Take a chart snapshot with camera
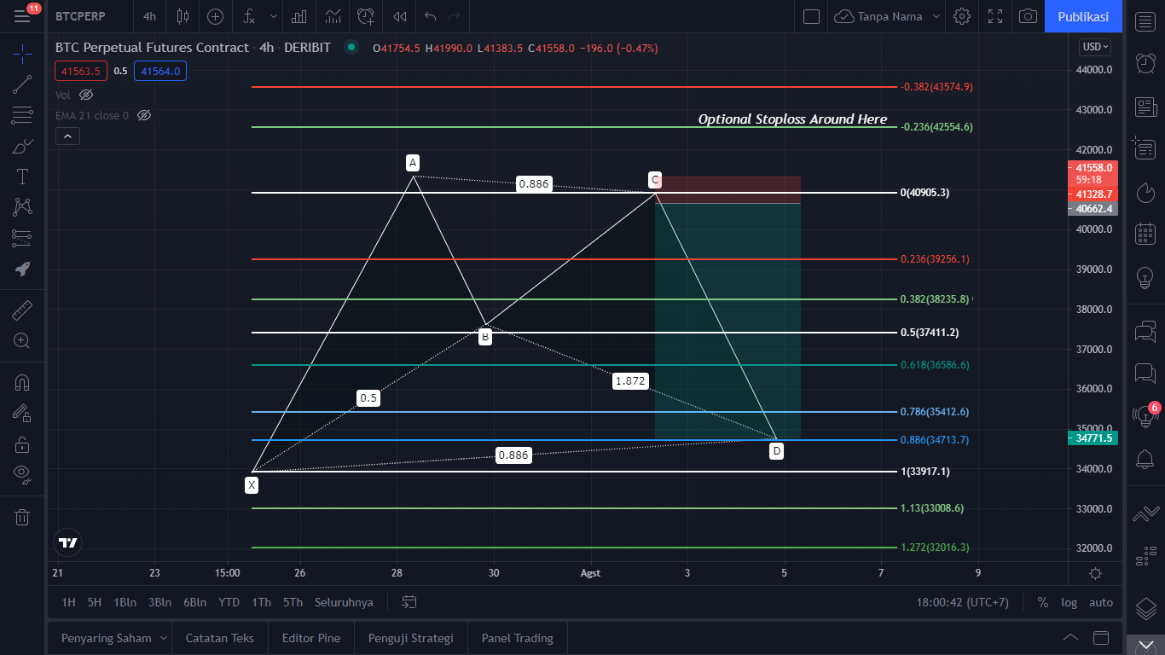 point(1029,16)
